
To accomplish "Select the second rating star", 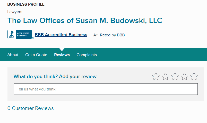I will click(x=165, y=76).
